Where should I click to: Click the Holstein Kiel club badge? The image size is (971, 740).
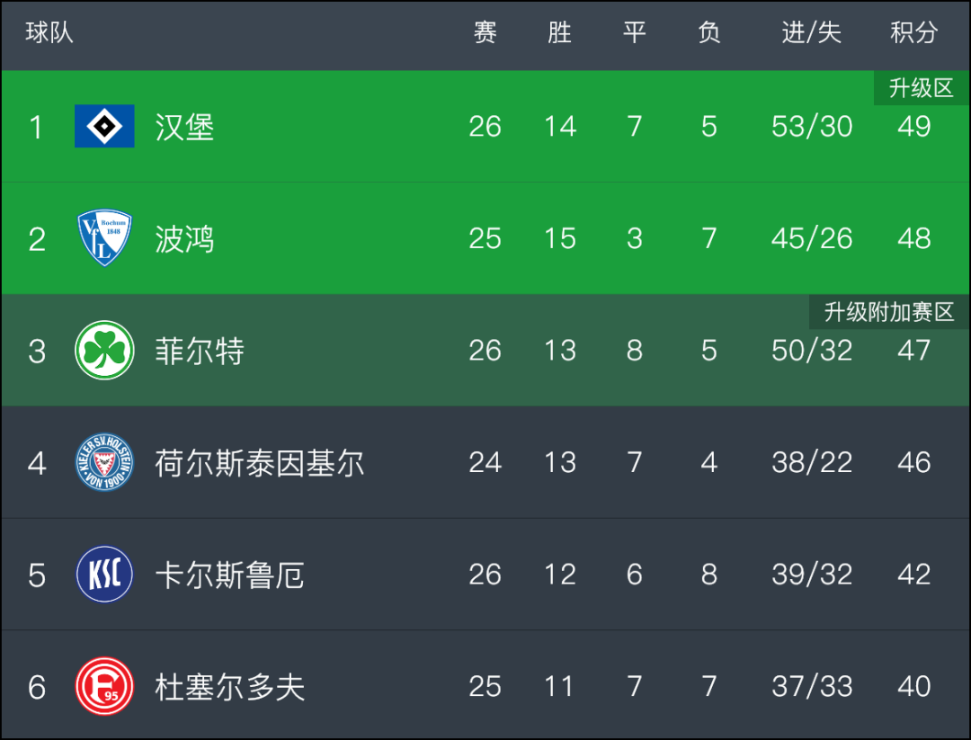[104, 462]
